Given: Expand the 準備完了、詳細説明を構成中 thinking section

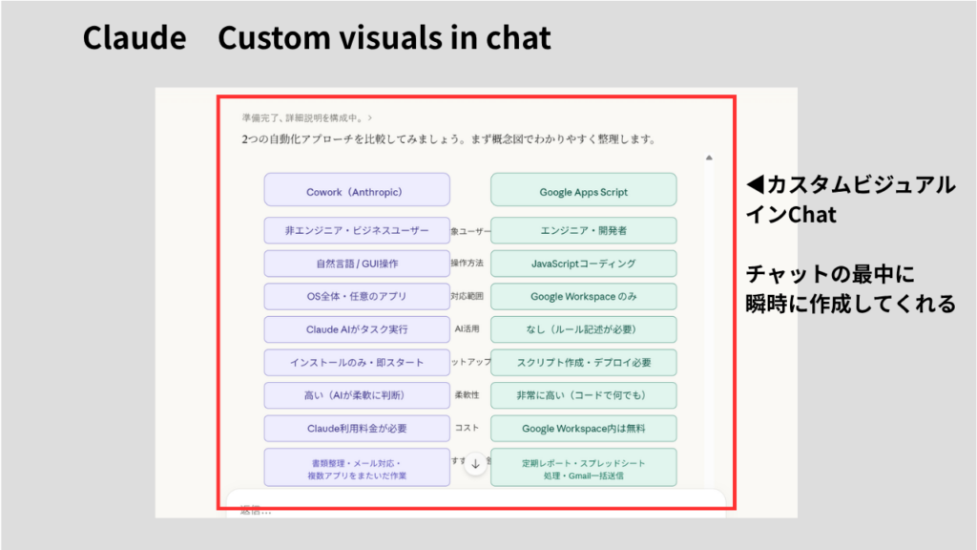Looking at the screenshot, I should click(x=306, y=118).
